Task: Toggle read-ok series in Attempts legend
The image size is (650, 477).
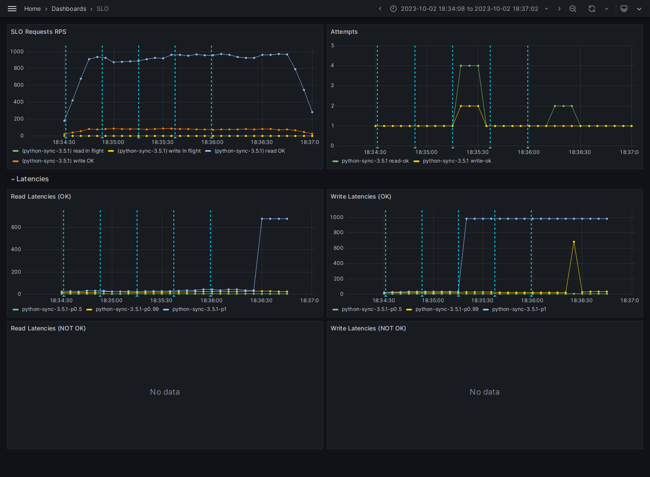Action: 375,161
